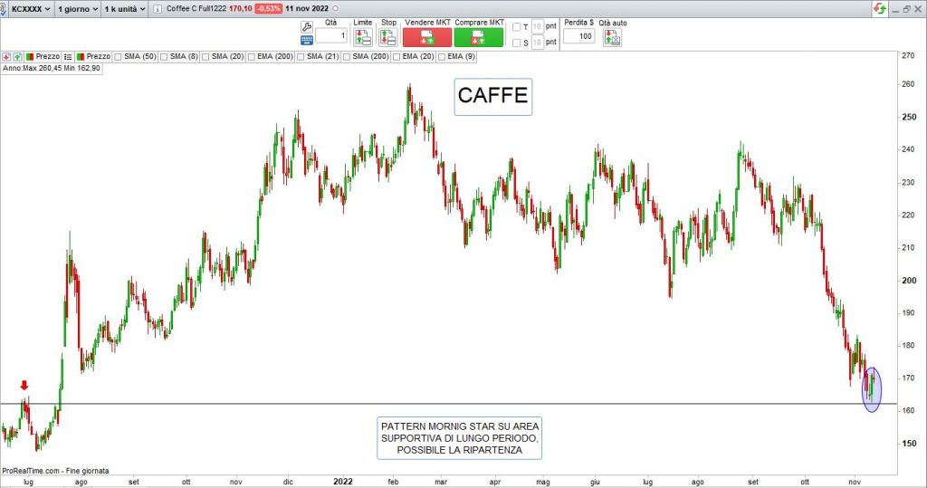The width and height of the screenshot is (927, 488).
Task: Click the red down-arrow indicator icon
Action: point(6,57)
